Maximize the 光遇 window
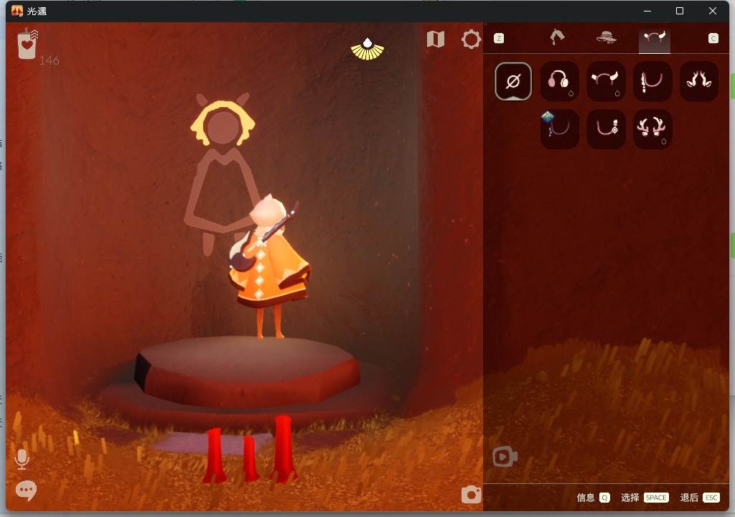Screen dimensions: 735x517 [680, 11]
